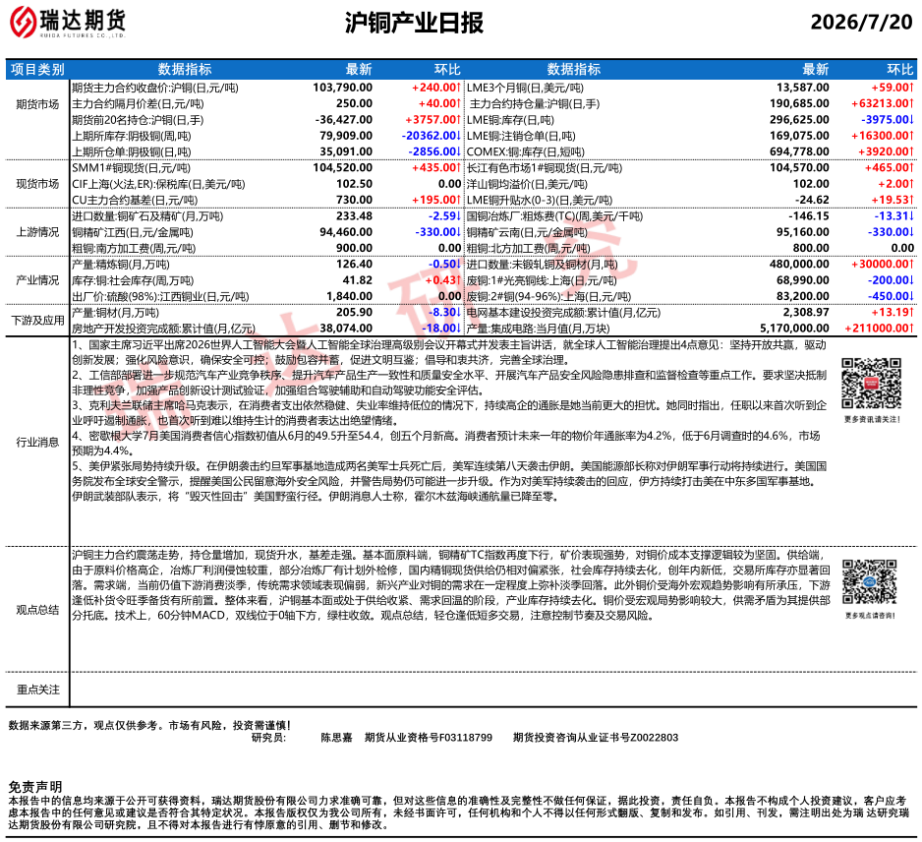Image resolution: width=922 pixels, height=842 pixels.
Task: Select the SMM1#铜现货 value 104,520.00
Action: 343,168
